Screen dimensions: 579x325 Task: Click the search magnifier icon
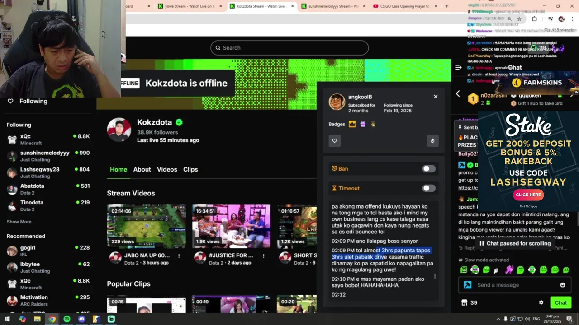coord(218,48)
